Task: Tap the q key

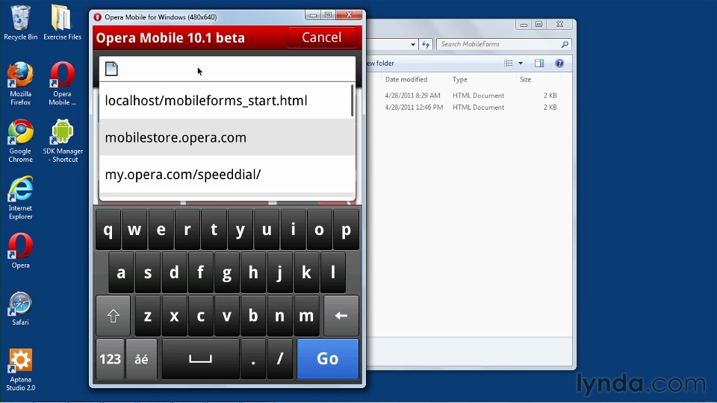Action: pos(108,230)
